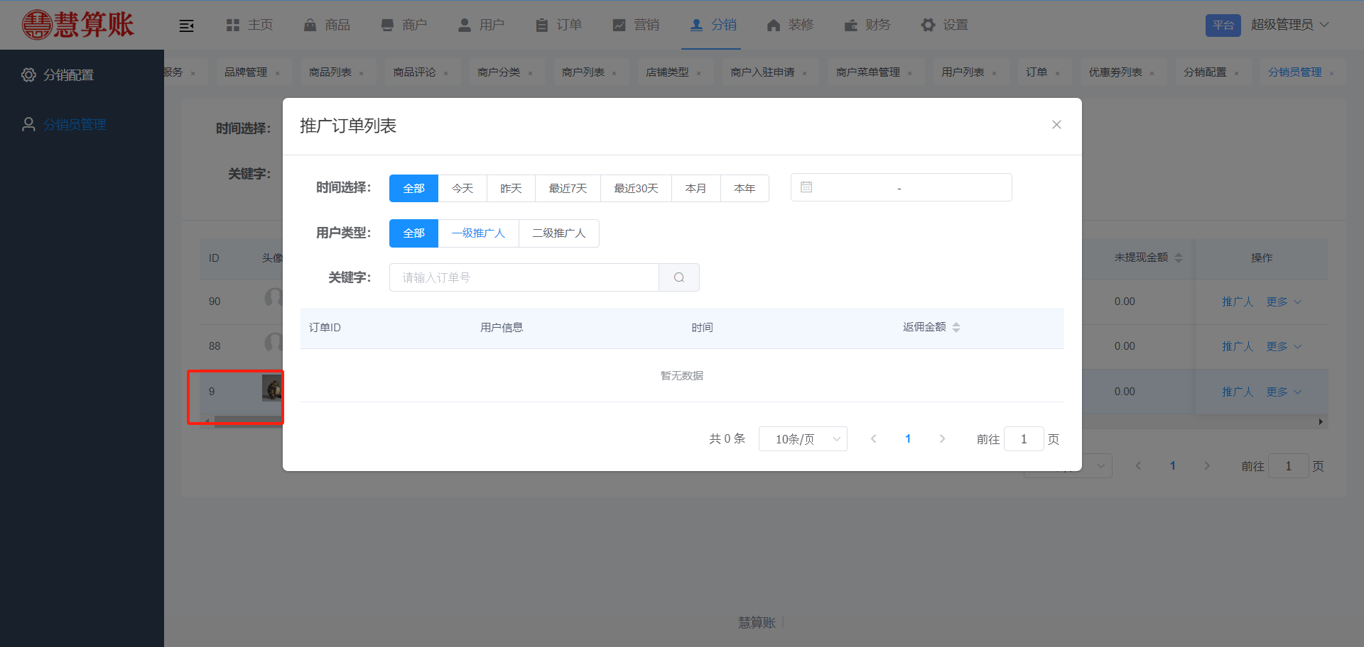Open 用户 top navigation item
1364x647 pixels.
coord(481,25)
